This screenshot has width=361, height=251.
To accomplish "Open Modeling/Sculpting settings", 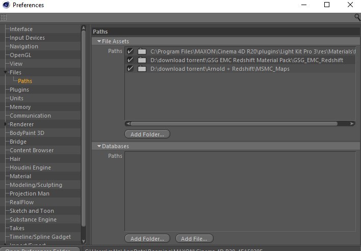I will click(x=36, y=185).
